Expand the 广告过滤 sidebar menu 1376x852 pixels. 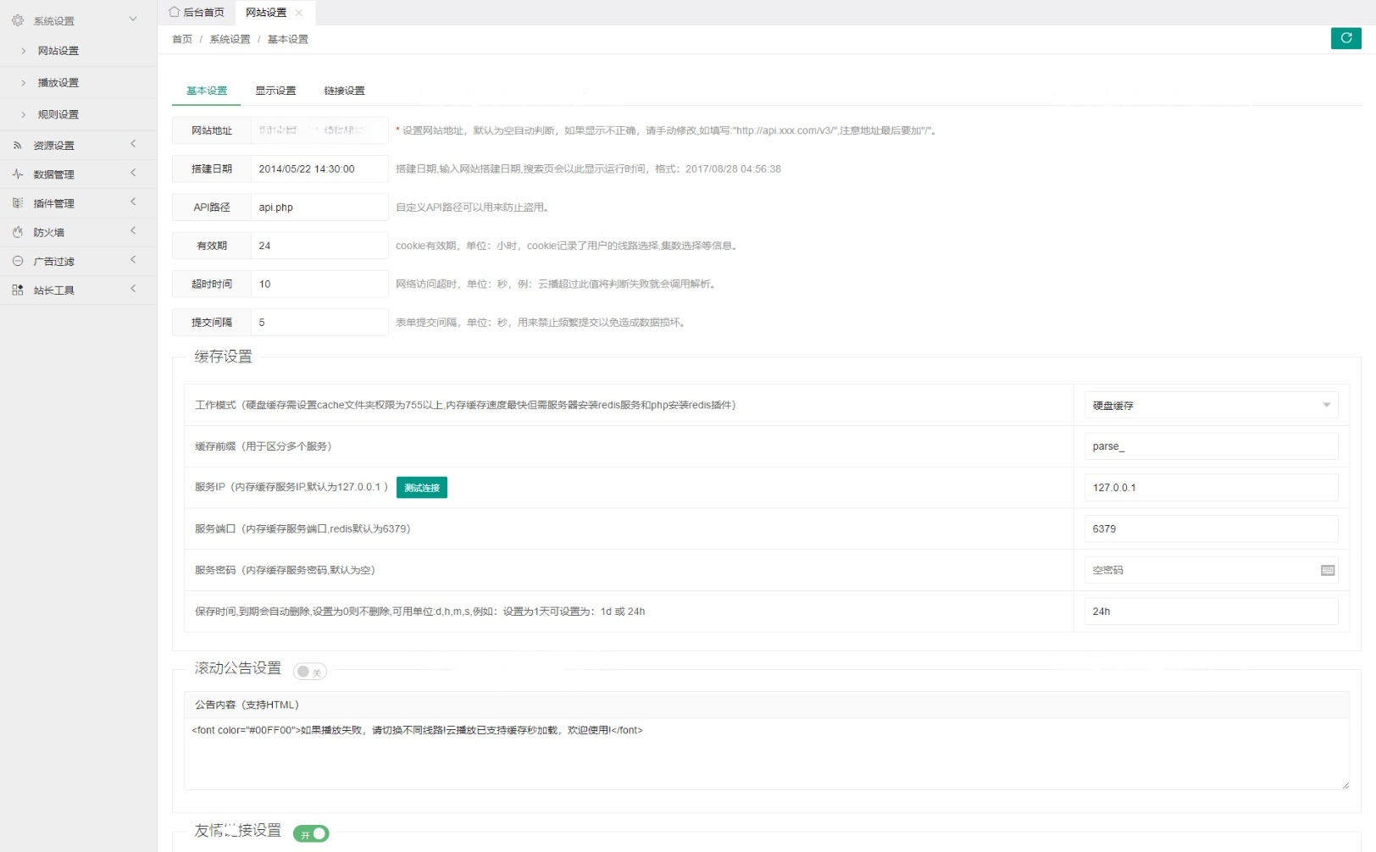tap(133, 260)
